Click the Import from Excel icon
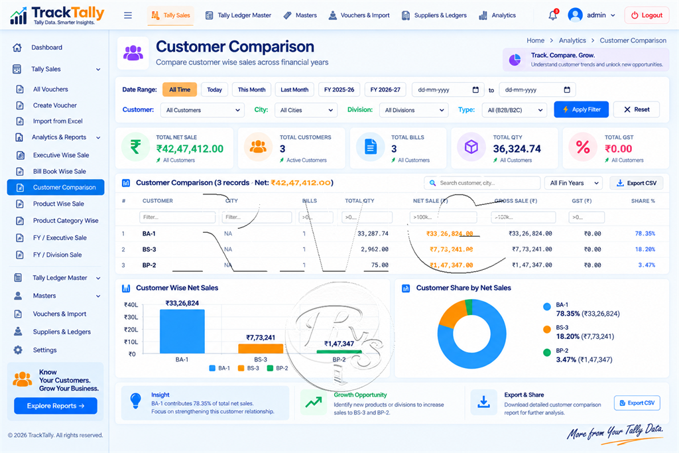 coord(20,121)
